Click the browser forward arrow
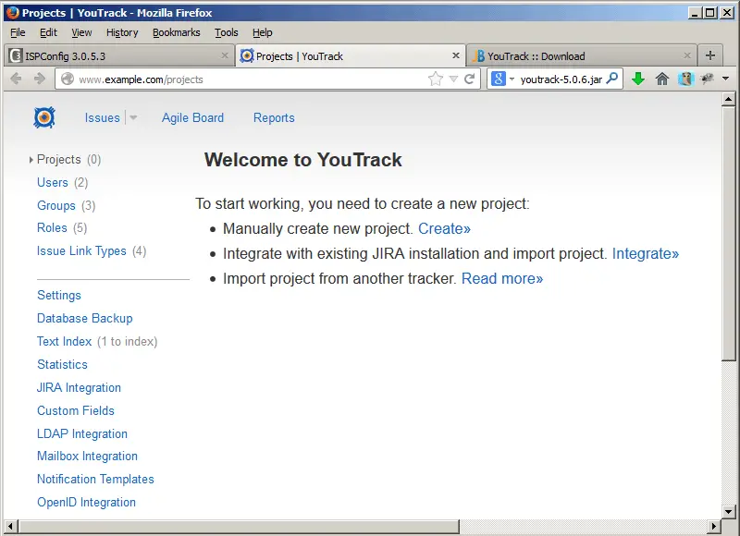 click(40, 79)
